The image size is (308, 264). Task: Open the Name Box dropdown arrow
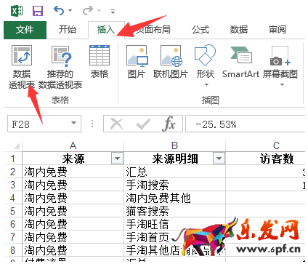point(73,124)
